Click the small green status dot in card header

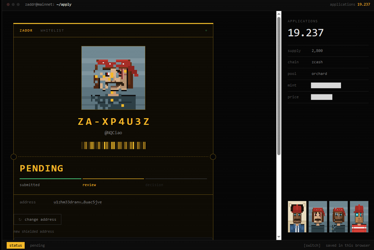[x=206, y=31]
